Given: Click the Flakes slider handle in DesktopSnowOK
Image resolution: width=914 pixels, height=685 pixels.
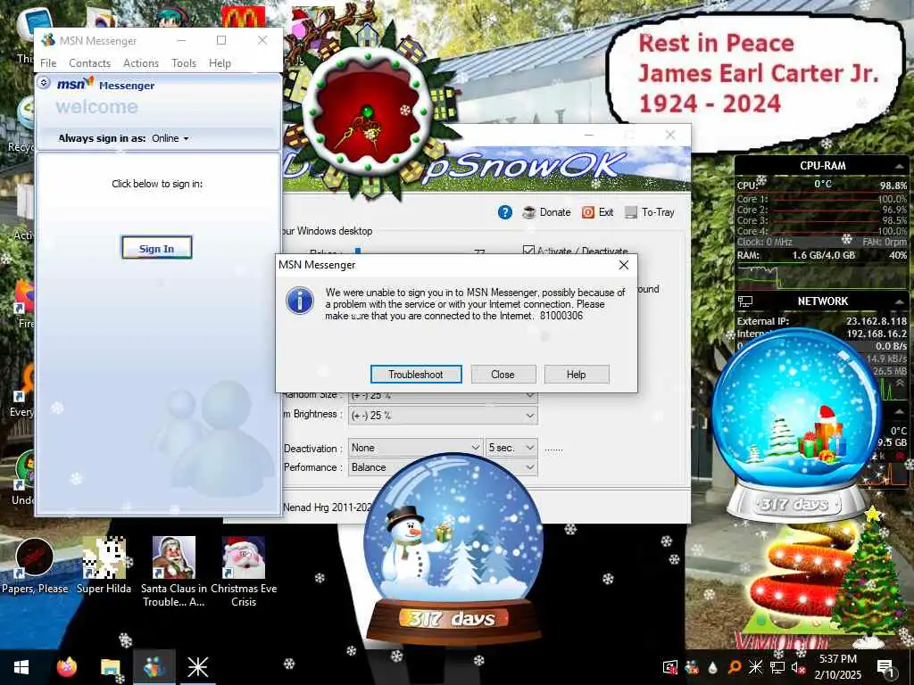Looking at the screenshot, I should (358, 251).
